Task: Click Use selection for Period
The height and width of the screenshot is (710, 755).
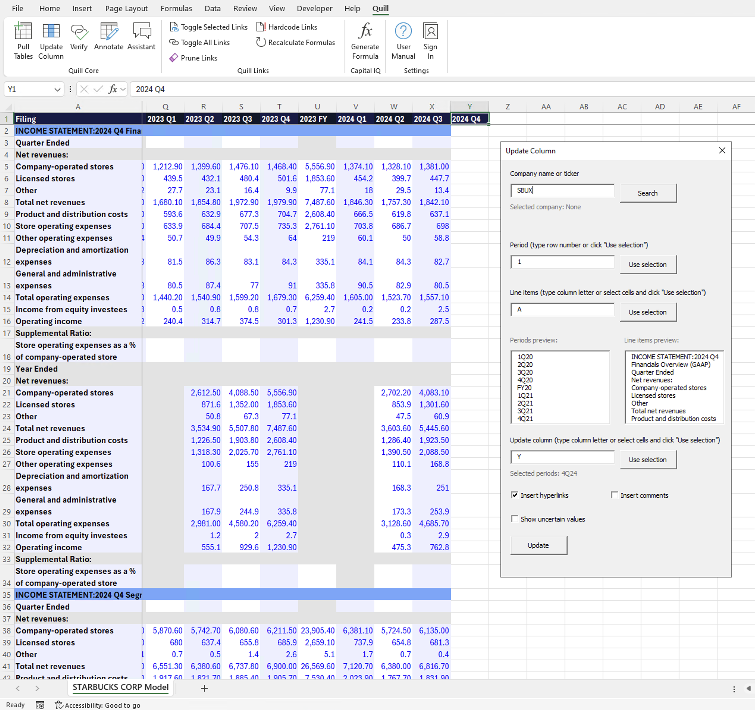Action: pyautogui.click(x=648, y=265)
